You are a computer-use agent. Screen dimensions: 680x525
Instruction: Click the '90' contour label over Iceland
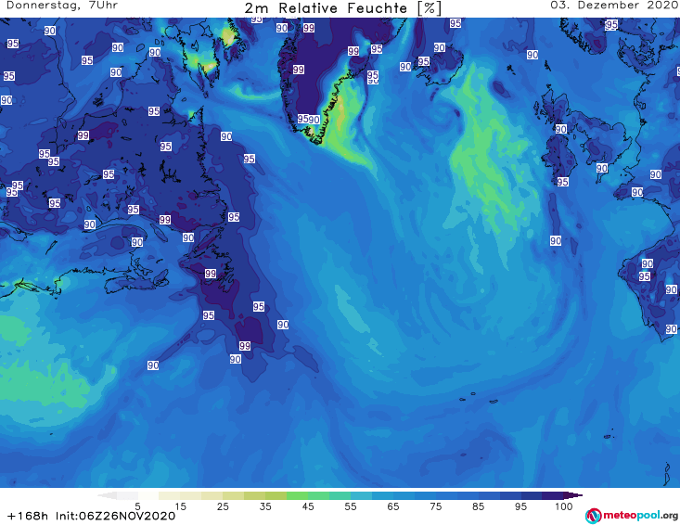[x=440, y=47]
